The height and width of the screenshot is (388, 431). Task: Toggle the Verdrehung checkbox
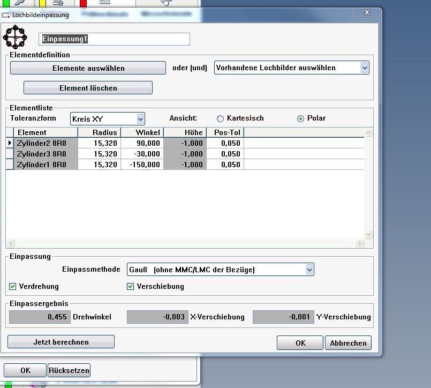click(x=13, y=287)
